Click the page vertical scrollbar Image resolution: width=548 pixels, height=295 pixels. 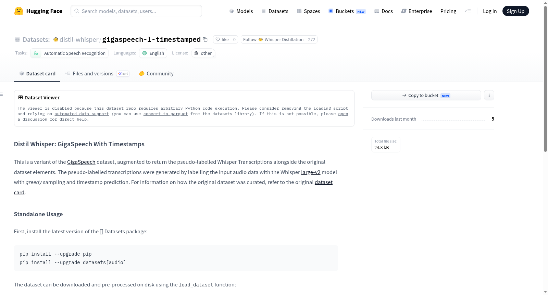545,79
